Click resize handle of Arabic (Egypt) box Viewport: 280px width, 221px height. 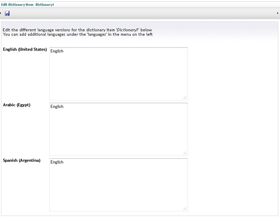(x=184, y=153)
